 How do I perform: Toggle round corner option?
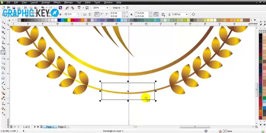pos(97,14)
